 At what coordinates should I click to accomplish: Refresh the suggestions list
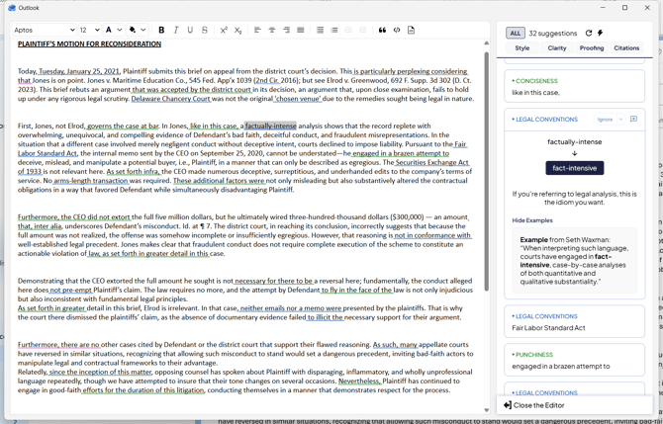[x=589, y=33]
